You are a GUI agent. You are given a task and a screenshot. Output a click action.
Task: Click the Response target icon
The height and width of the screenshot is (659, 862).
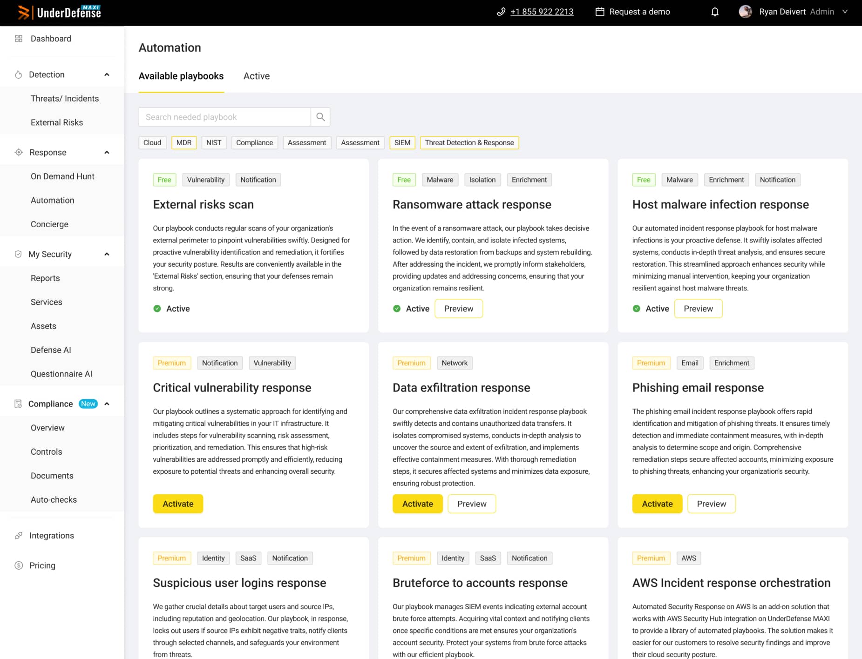(x=19, y=152)
